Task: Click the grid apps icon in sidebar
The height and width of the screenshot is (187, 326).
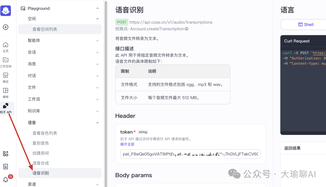Action: point(6,154)
